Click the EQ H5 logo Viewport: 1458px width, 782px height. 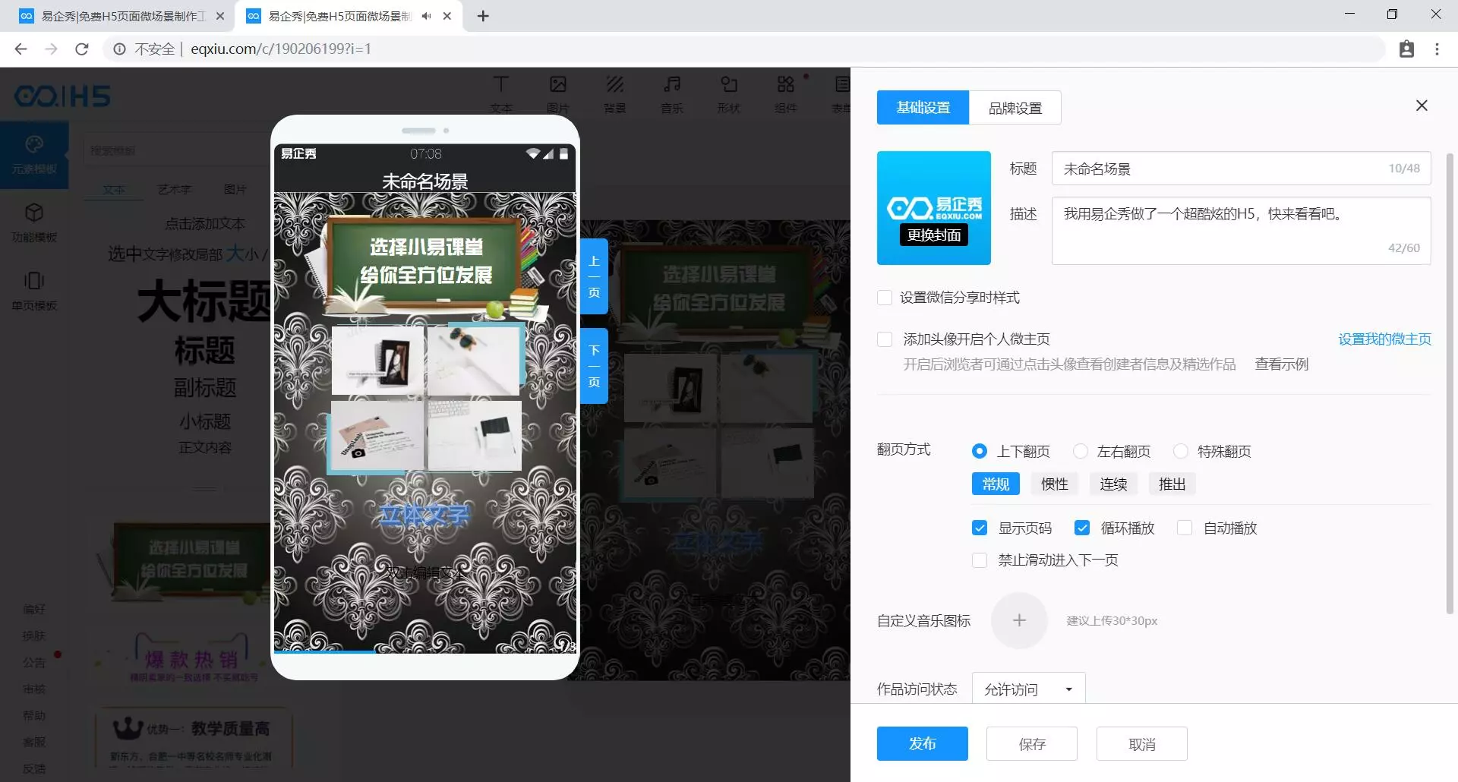(62, 96)
